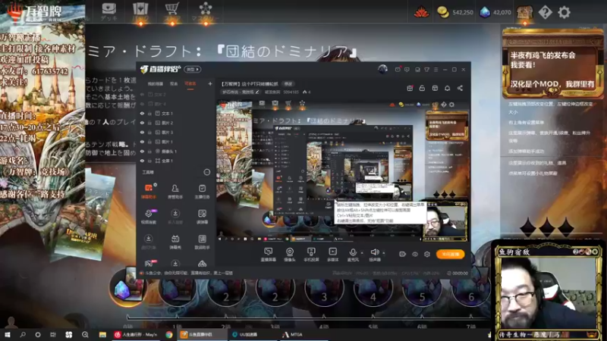The height and width of the screenshot is (341, 607).
Task: Open the MTGA store cart icon
Action: [x=172, y=11]
